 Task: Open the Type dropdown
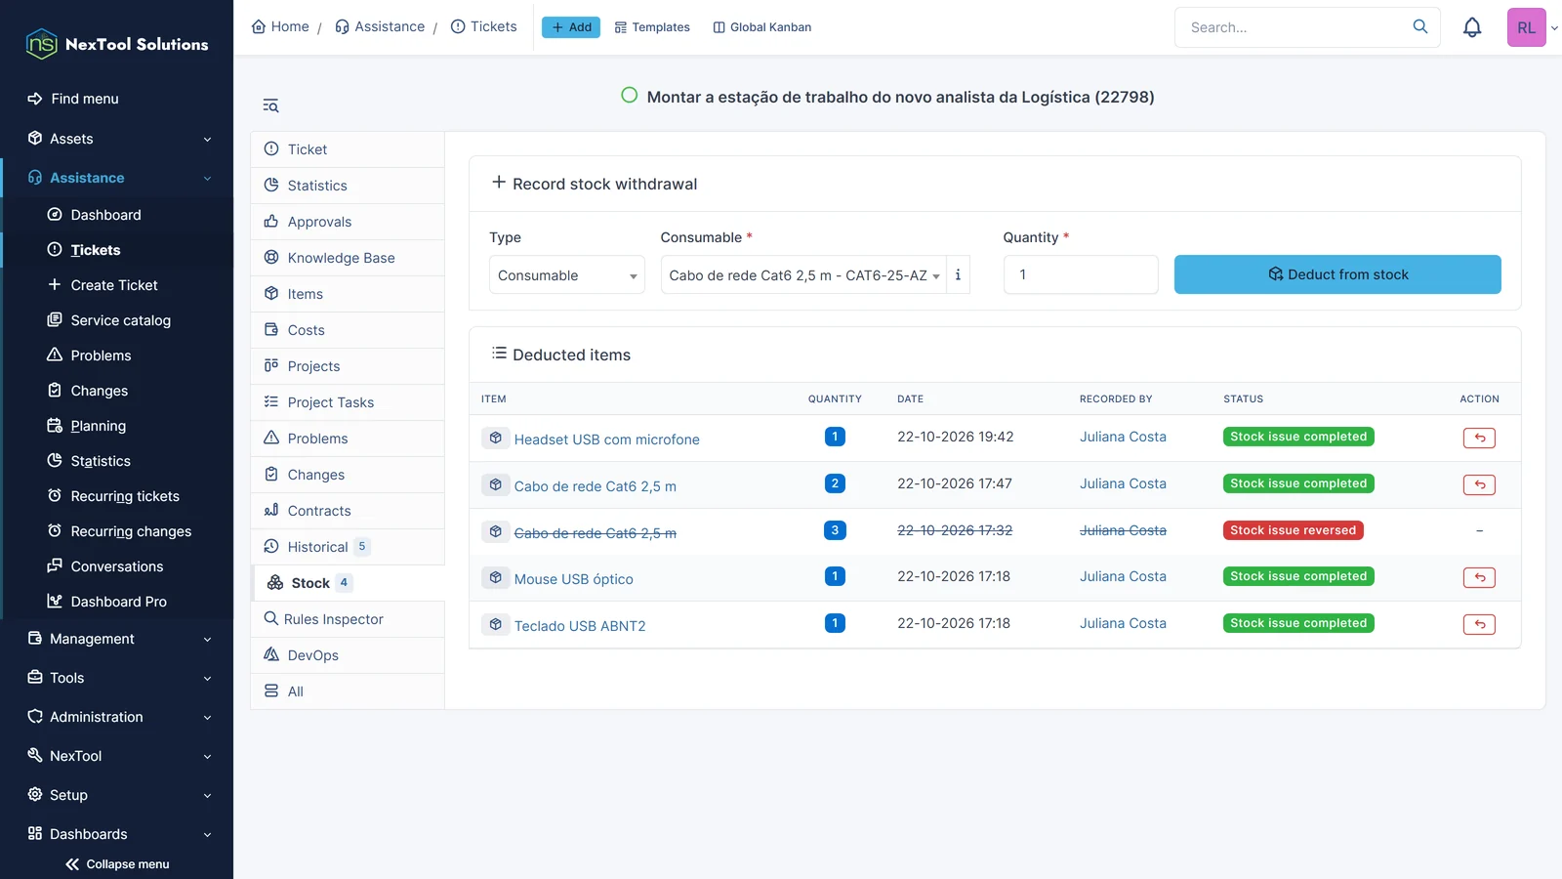[566, 275]
